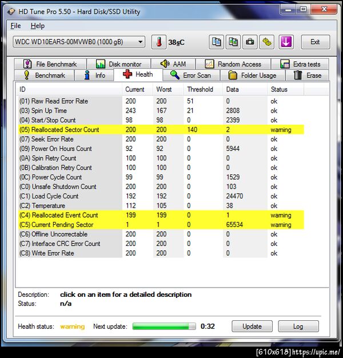
Task: Click the Log button
Action: (x=298, y=327)
